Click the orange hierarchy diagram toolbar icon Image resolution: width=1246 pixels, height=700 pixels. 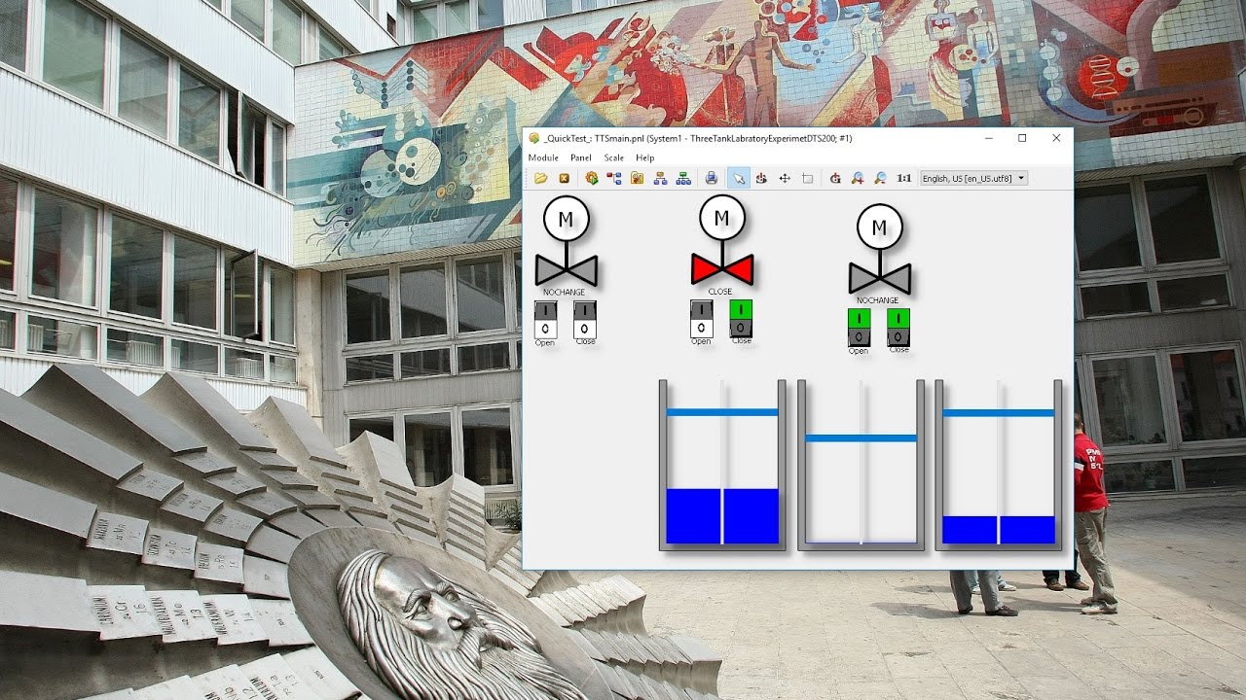coord(660,178)
